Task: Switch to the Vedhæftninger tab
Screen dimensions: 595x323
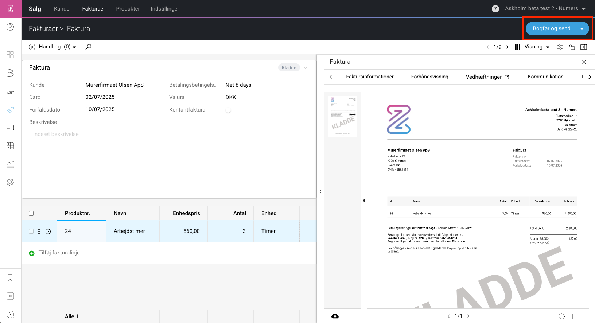Action: [487, 77]
